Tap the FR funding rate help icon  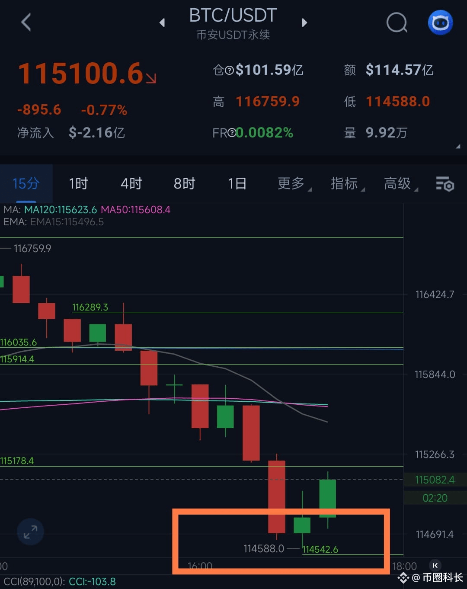(232, 133)
